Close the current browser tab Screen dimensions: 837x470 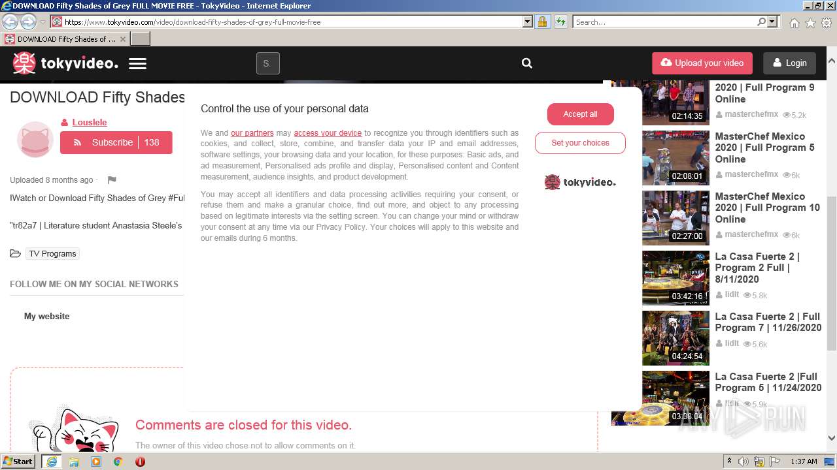pyautogui.click(x=123, y=39)
